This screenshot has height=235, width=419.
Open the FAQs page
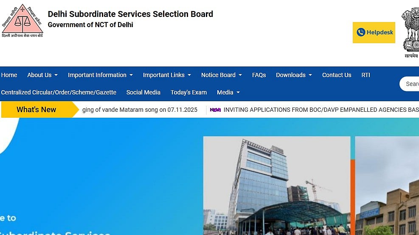tap(259, 75)
